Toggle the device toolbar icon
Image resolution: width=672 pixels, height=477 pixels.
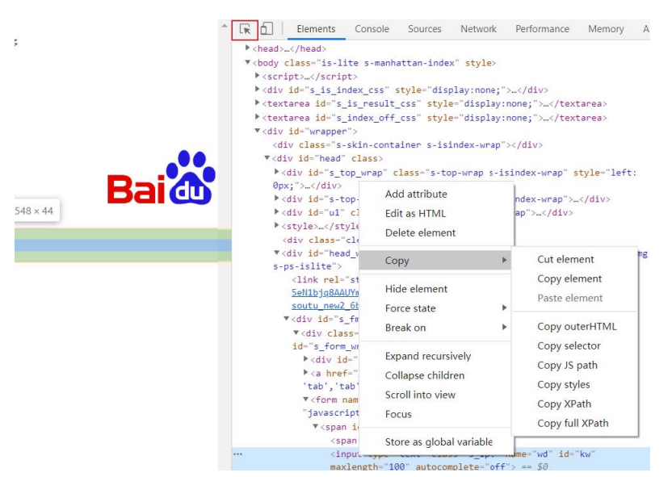click(267, 29)
